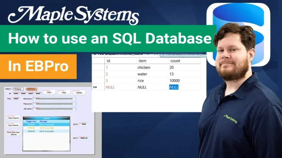The height and width of the screenshot is (158, 282).
Task: Click the Port numeric field
Action: [16, 99]
